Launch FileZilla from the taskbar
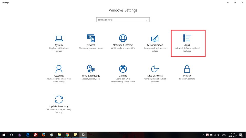Viewport: 246px width, 138px height. click(36, 135)
